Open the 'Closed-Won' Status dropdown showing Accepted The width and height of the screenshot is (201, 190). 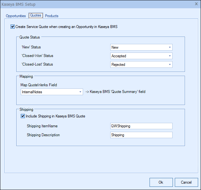[141, 56]
